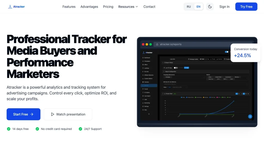Open Campaigns in the preview sidebar

click(146, 61)
